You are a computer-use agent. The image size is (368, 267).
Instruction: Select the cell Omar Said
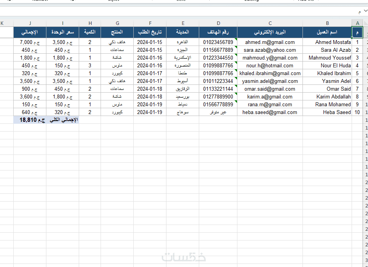pyautogui.click(x=327, y=89)
